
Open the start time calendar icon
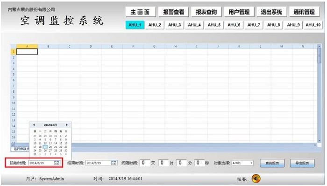[57, 163]
